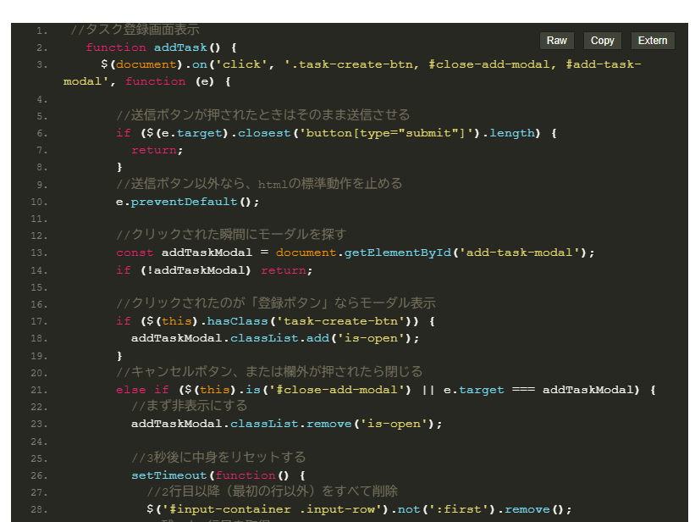The height and width of the screenshot is (522, 695).
Task: Click the addTask function name
Action: (x=181, y=47)
